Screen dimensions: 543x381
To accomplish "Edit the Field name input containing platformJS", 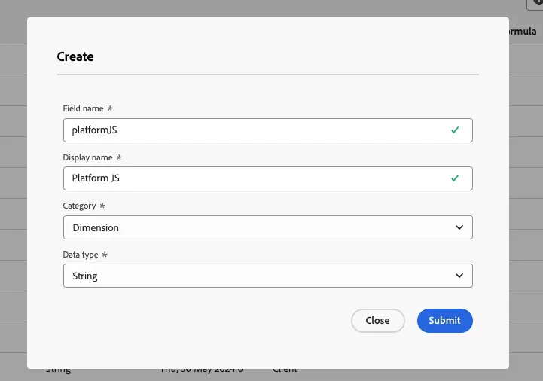I will point(267,130).
